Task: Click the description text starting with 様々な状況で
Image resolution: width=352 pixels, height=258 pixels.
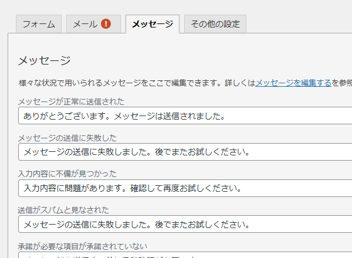Action: tap(135, 83)
